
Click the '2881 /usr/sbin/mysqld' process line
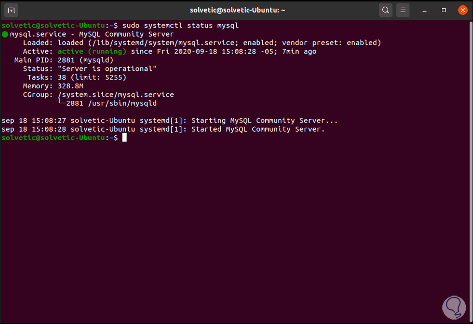point(111,104)
